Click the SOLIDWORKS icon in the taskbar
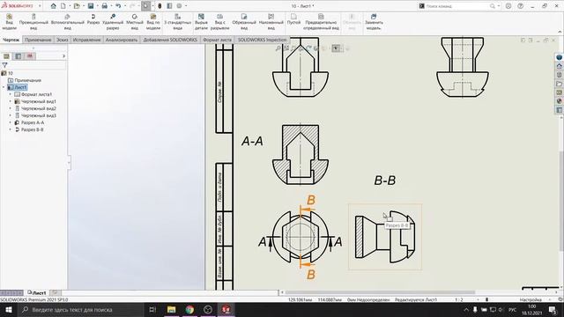Screen dimensions: 564x317 click(226, 309)
